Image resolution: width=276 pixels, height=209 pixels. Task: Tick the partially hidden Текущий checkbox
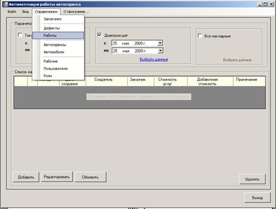pos(20,35)
